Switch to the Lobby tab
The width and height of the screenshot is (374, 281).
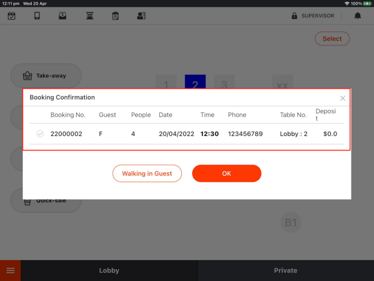pyautogui.click(x=109, y=271)
